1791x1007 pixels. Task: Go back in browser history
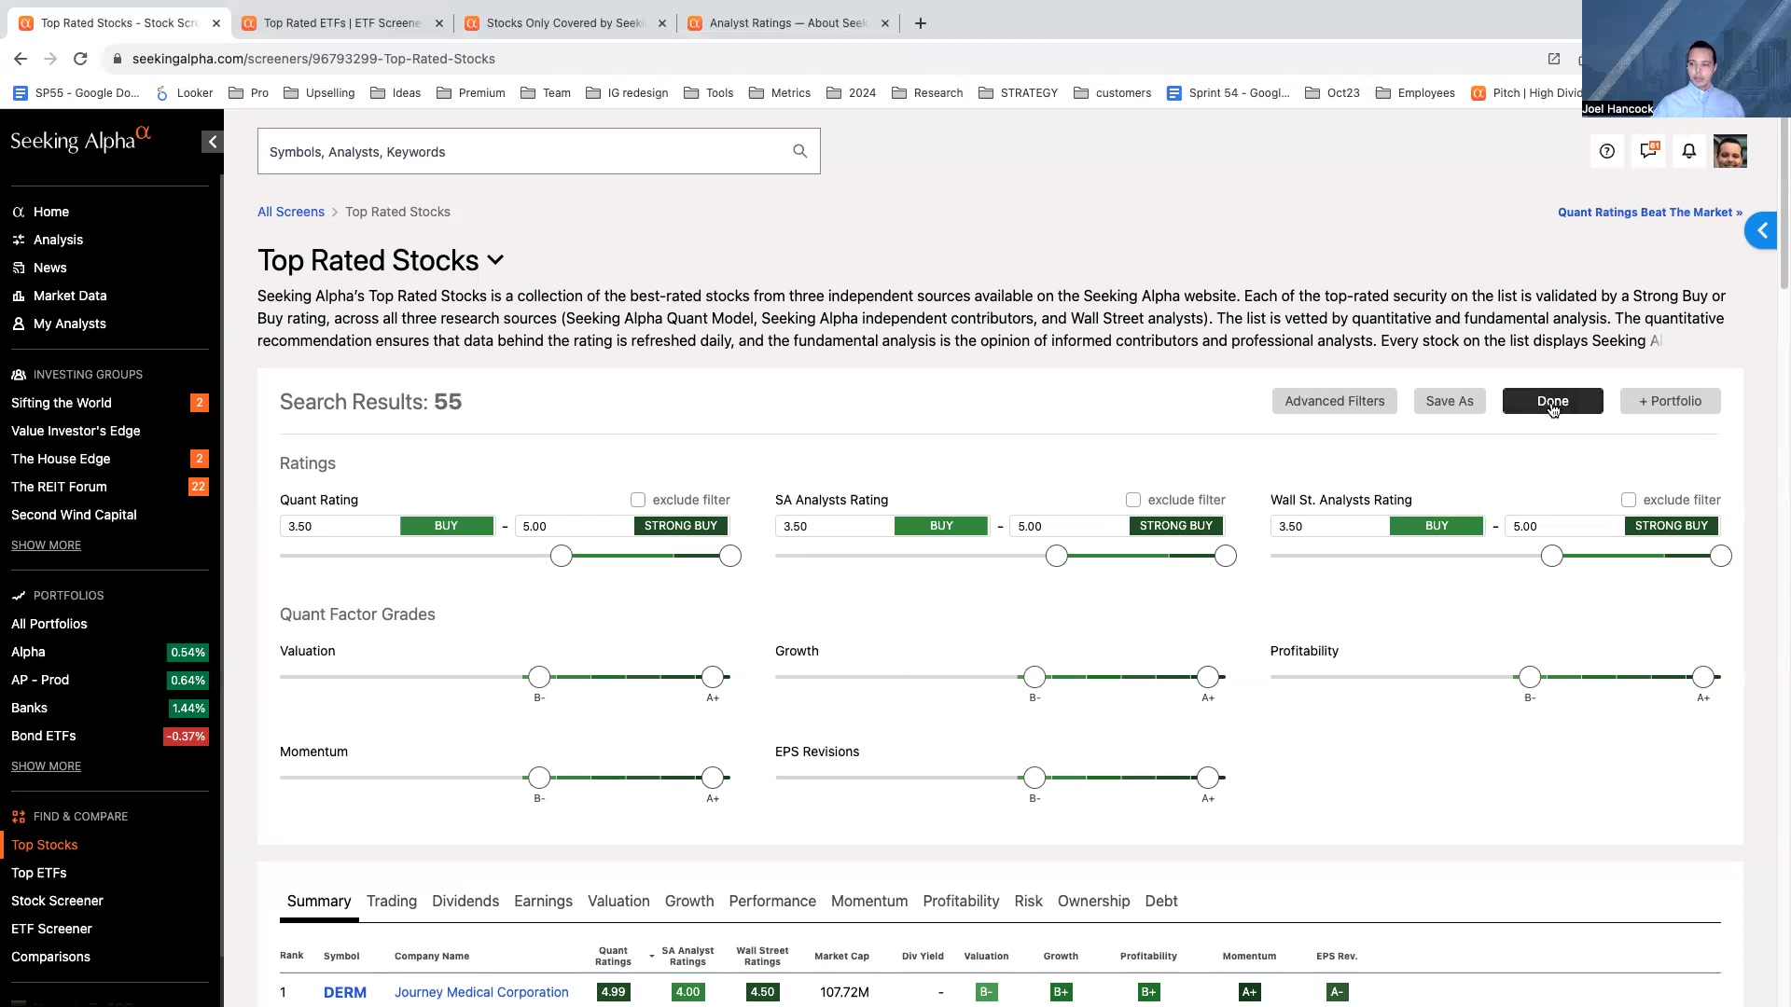tap(21, 59)
